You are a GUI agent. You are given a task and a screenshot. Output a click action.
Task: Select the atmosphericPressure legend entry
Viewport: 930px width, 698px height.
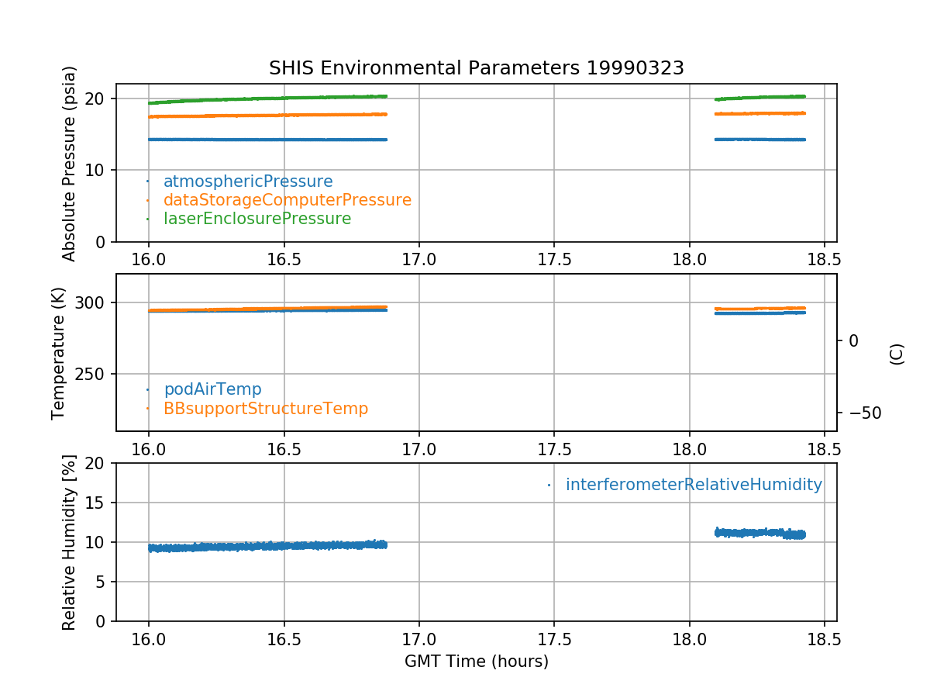pos(247,181)
